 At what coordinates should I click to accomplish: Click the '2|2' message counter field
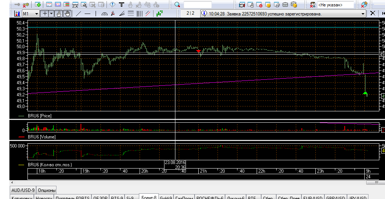[190, 13]
